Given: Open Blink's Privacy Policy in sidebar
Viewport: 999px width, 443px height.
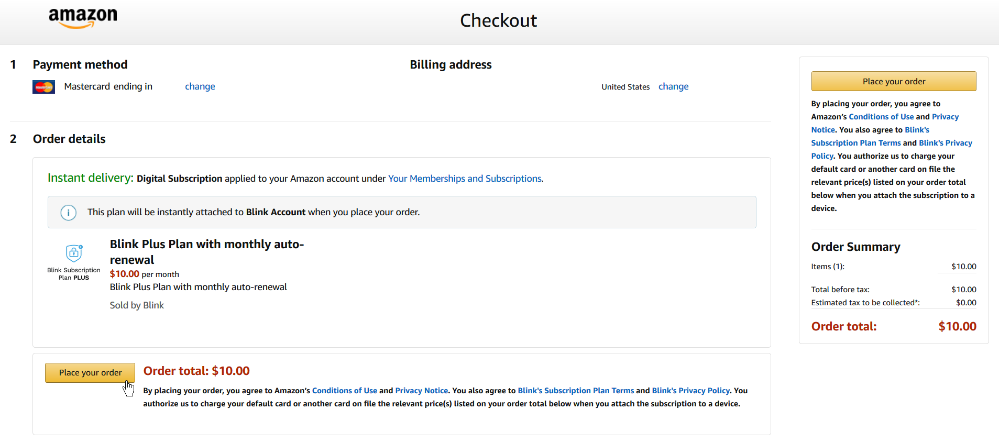Looking at the screenshot, I should (x=892, y=149).
